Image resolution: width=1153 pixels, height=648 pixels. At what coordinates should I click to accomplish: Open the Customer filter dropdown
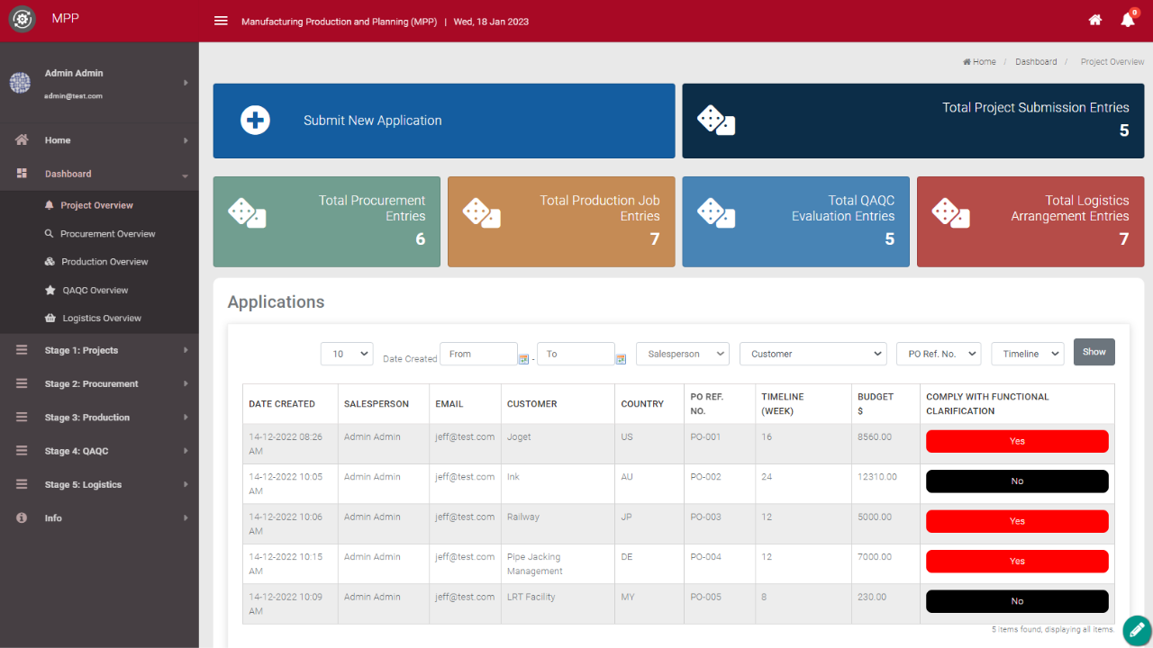click(813, 354)
